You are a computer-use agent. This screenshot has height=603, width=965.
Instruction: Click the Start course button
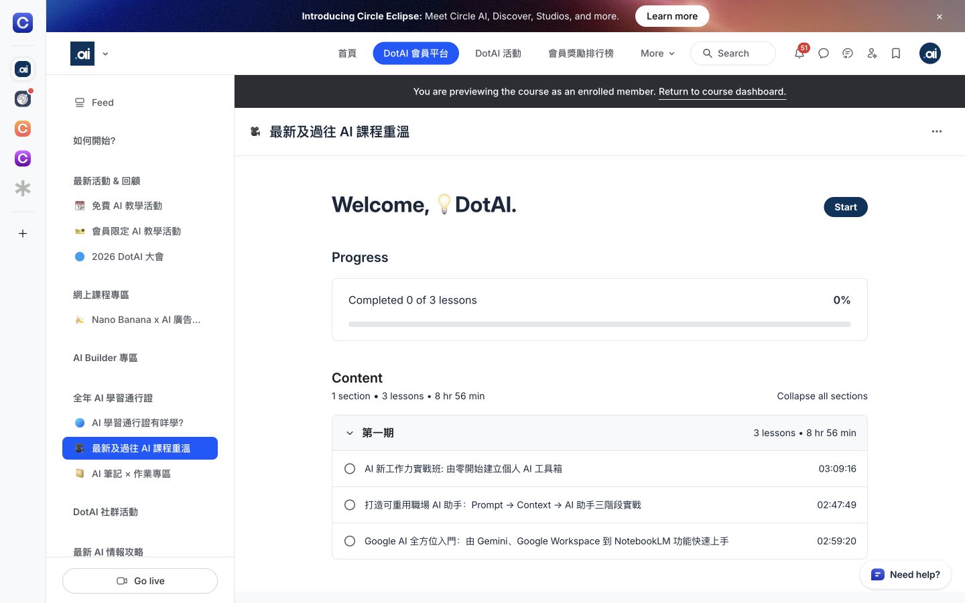pyautogui.click(x=846, y=207)
